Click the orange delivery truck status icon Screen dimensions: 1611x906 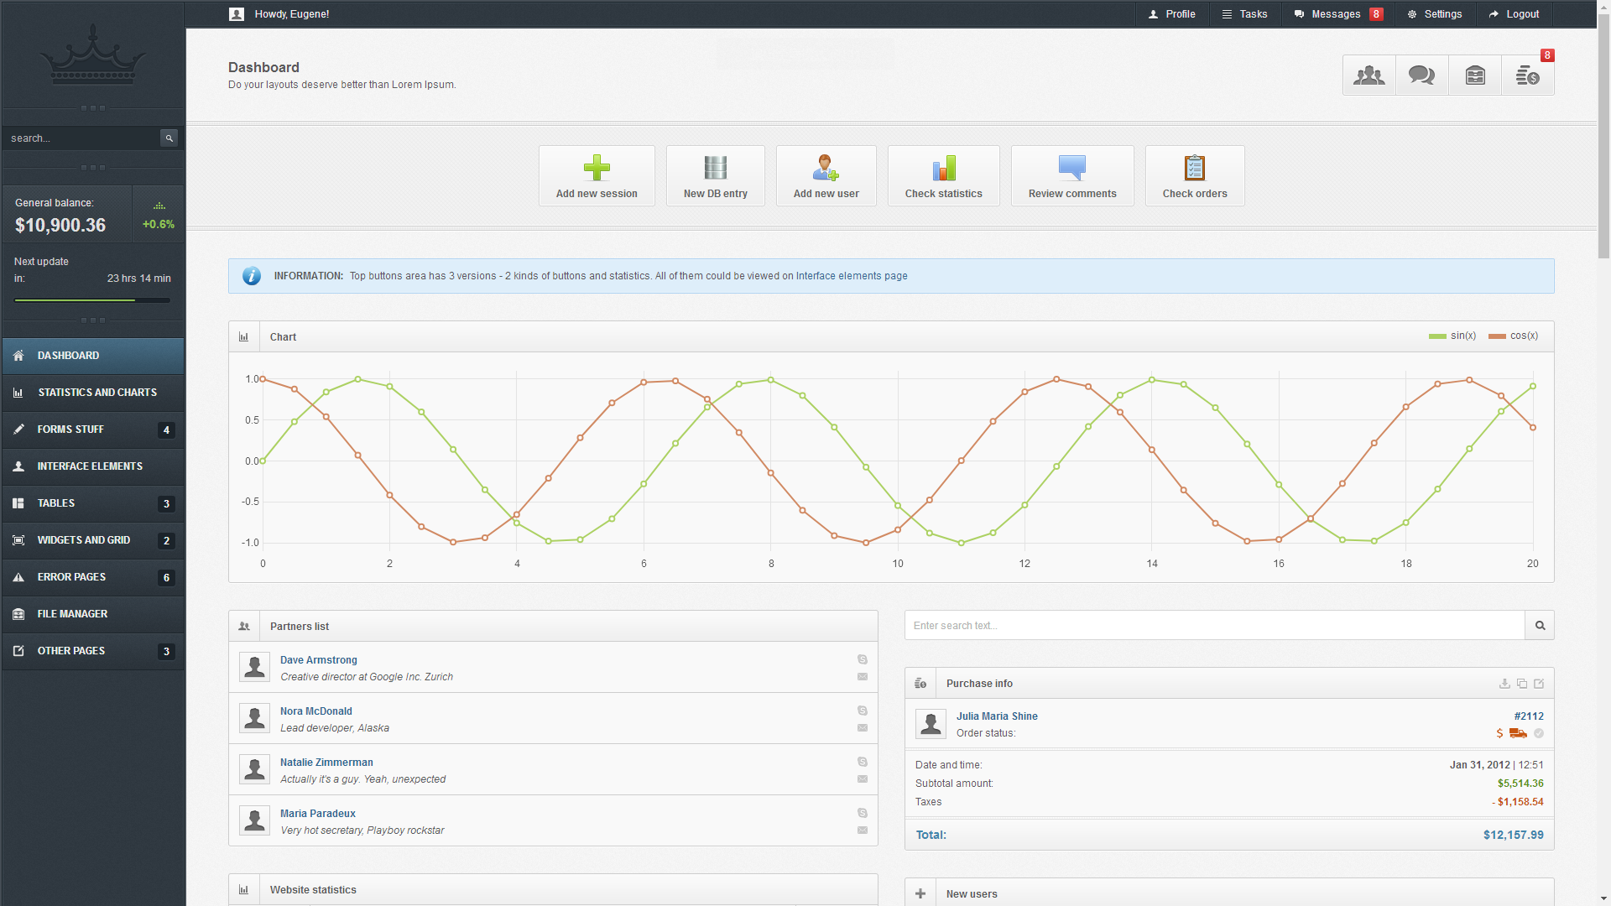1518,733
